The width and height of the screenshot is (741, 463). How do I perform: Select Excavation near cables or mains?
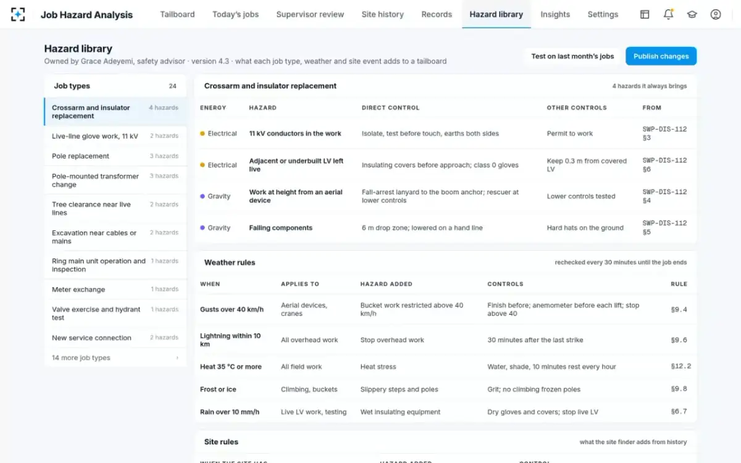coord(115,237)
